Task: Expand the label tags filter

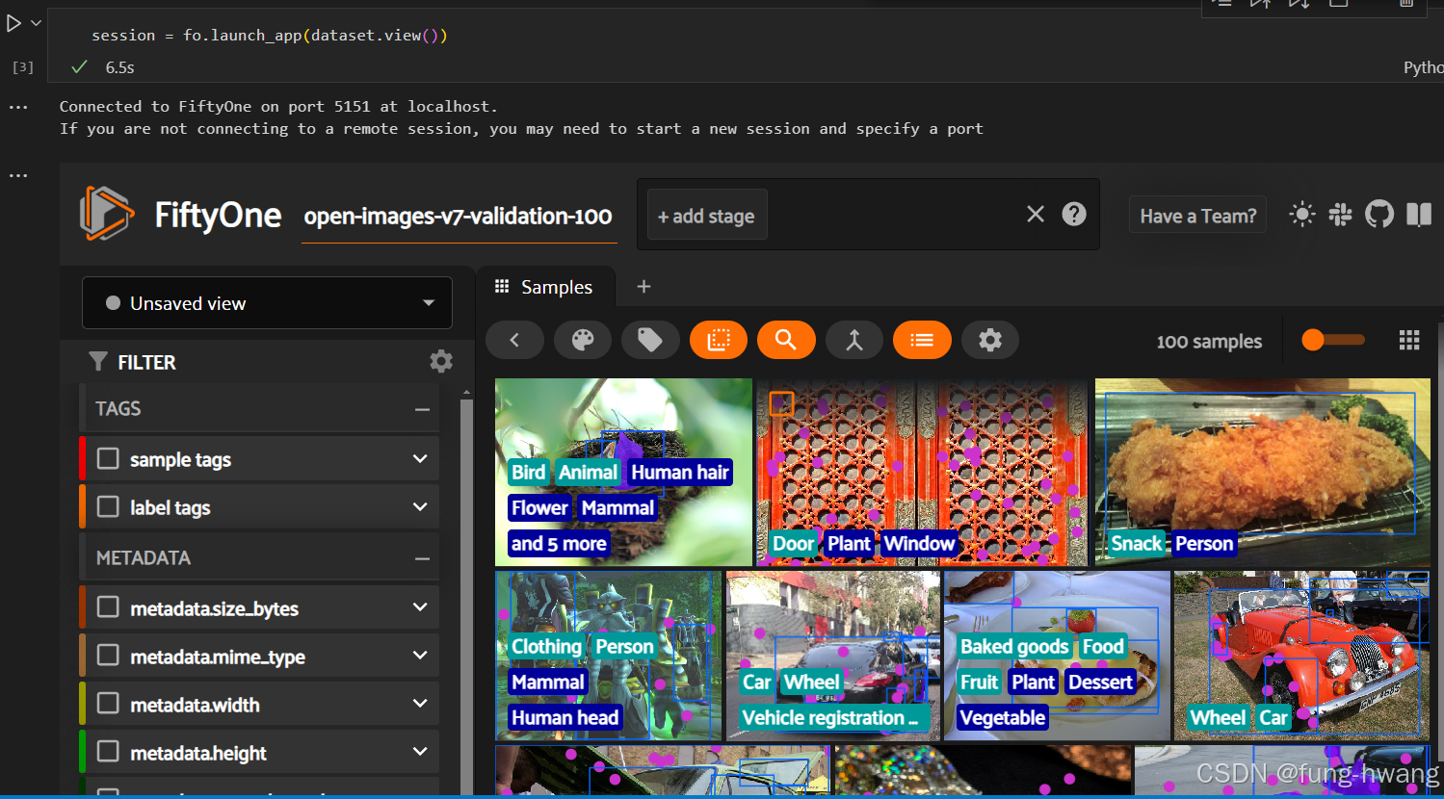Action: click(420, 506)
